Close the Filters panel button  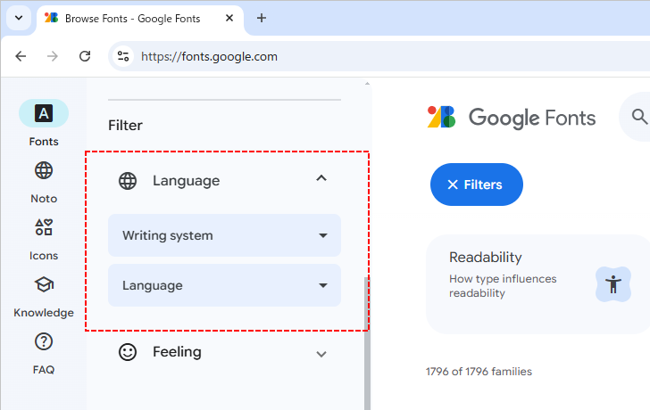[476, 184]
